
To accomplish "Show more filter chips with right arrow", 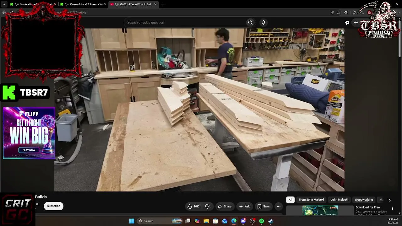I will click(389, 200).
